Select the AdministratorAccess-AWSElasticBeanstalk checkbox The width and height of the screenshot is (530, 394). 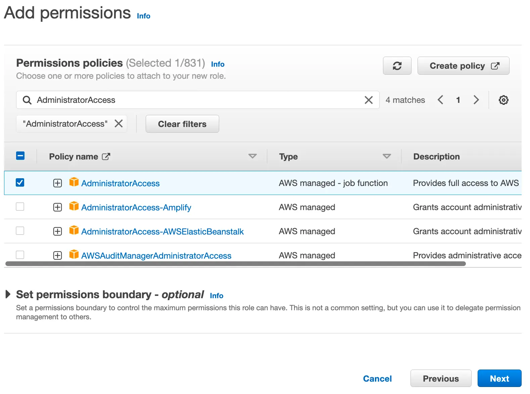coord(20,231)
